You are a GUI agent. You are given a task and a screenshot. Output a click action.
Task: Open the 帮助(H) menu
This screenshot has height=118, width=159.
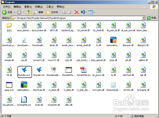click(60, 7)
